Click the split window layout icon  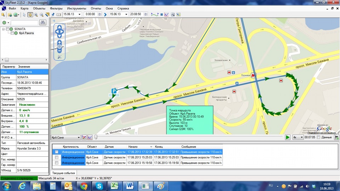pos(58,15)
